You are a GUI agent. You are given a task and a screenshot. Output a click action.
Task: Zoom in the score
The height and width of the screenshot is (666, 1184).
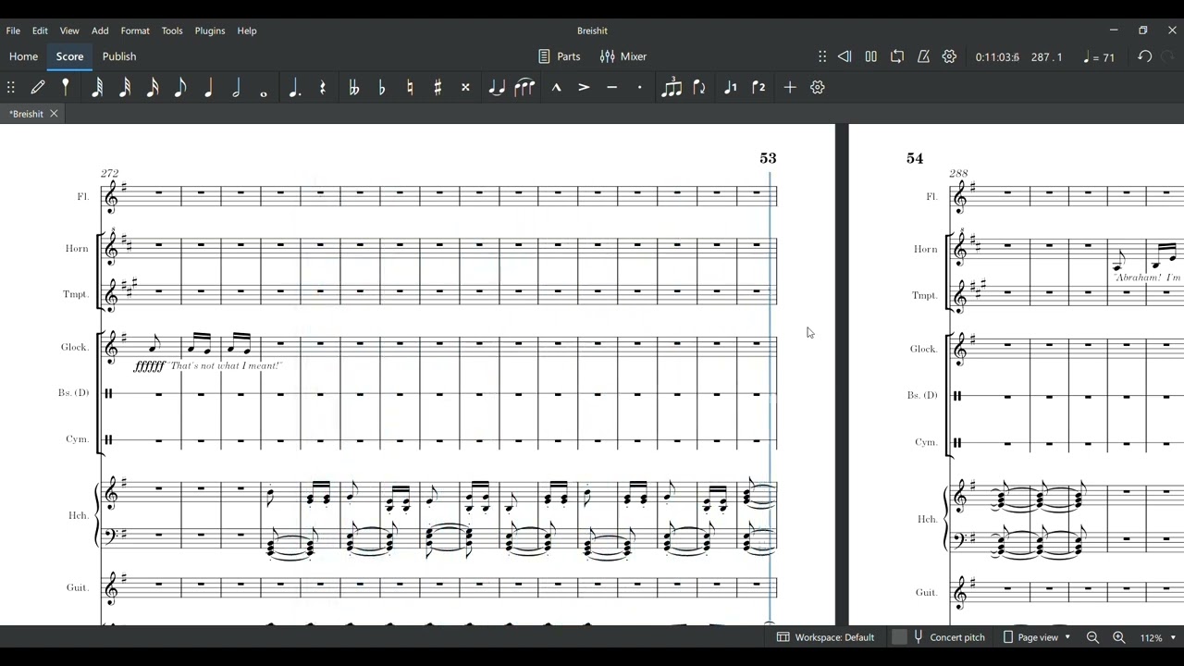coord(1118,637)
